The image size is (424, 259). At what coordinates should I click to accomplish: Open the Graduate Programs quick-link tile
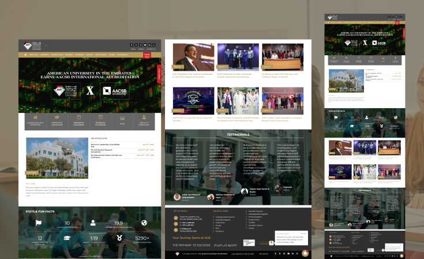point(57,121)
